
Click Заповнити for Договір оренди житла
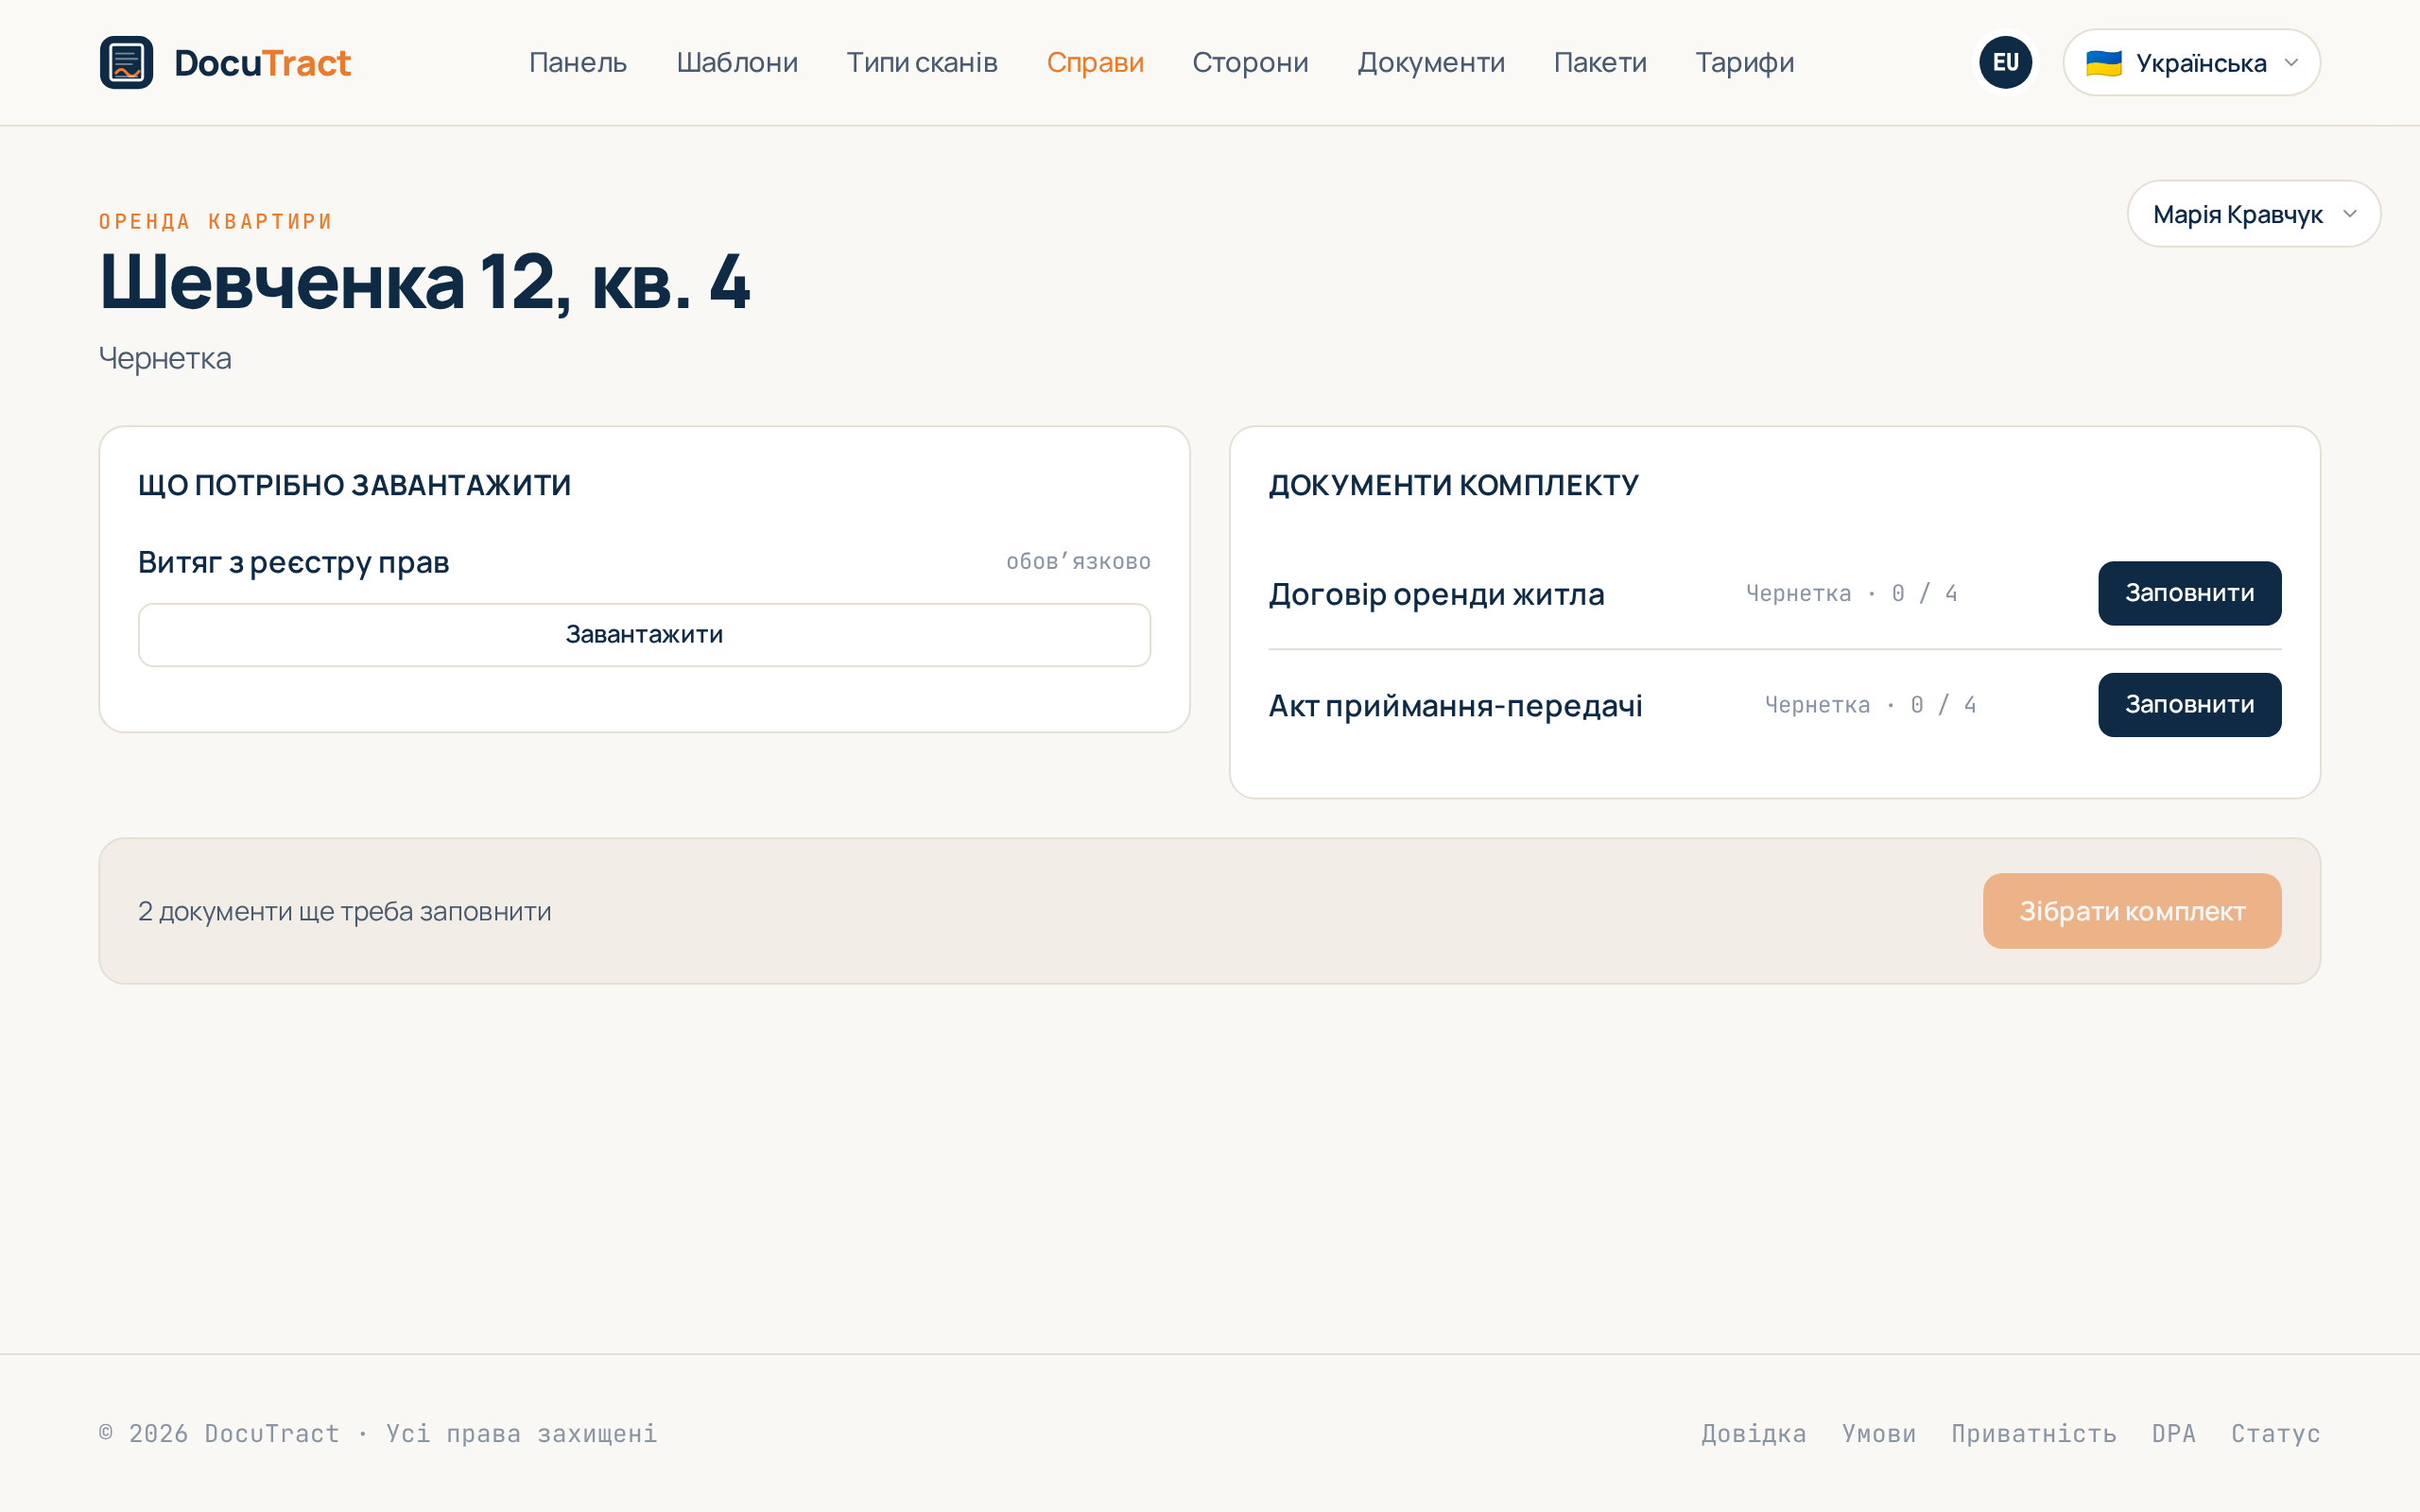point(2189,593)
